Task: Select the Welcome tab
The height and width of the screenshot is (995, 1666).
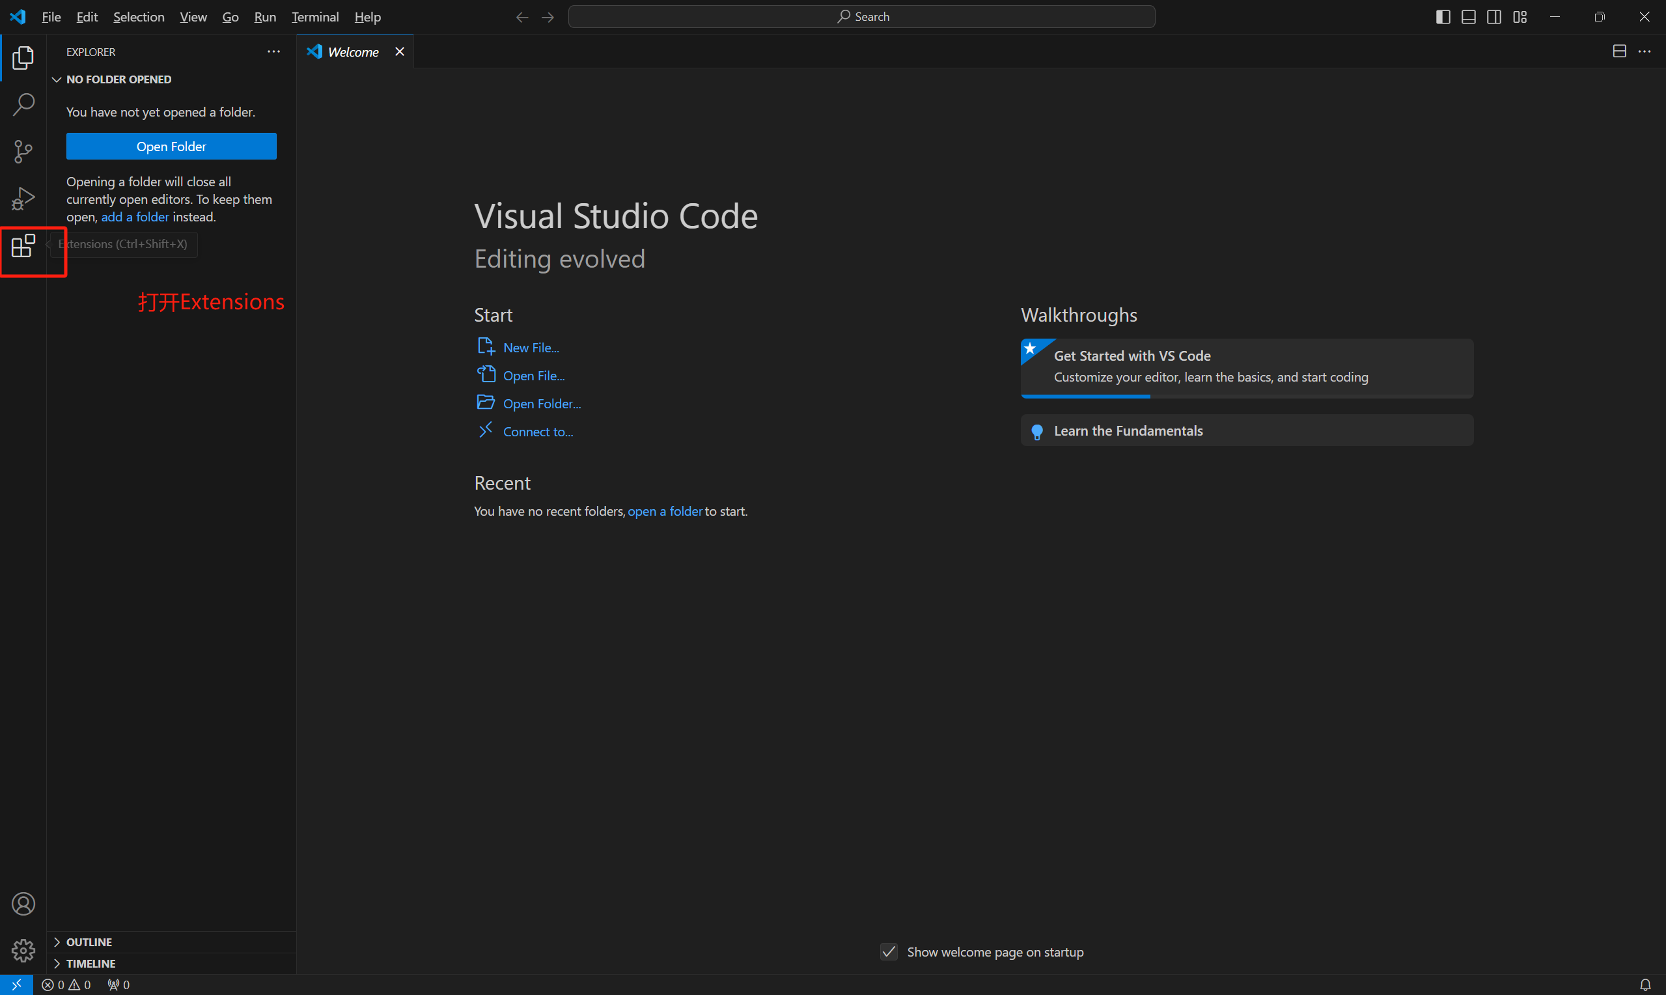Action: pos(355,51)
